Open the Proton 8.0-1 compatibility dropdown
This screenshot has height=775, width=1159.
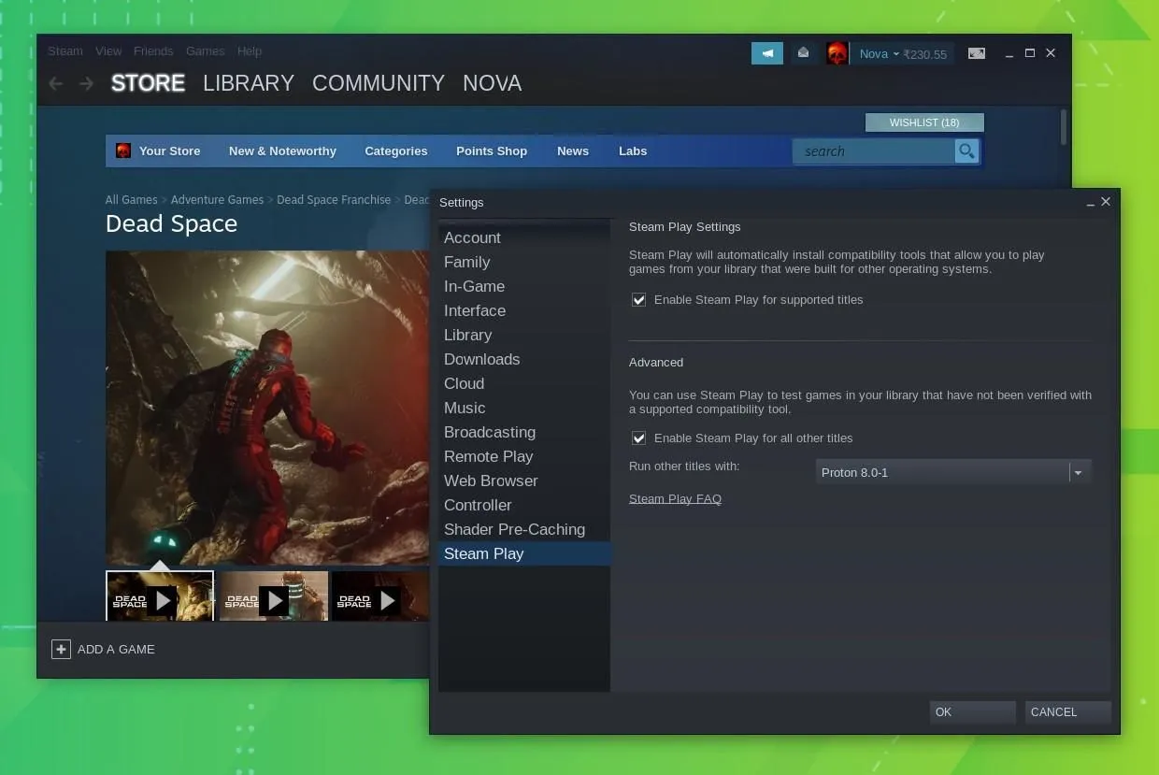point(1078,472)
